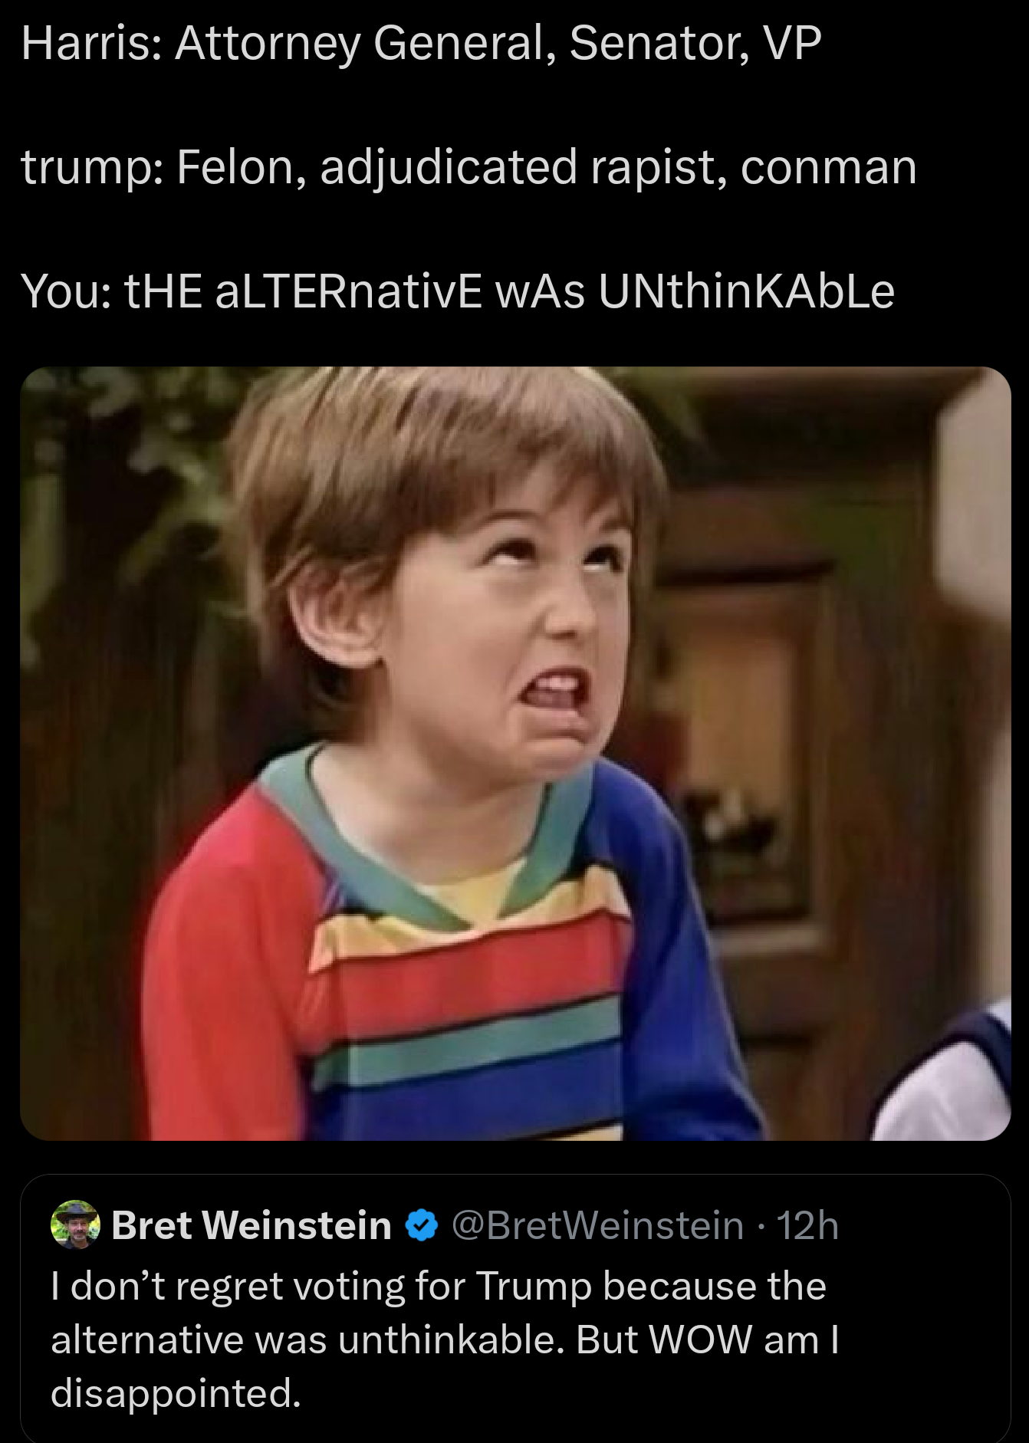Tap the 'trump: Felon' text line

(x=468, y=167)
